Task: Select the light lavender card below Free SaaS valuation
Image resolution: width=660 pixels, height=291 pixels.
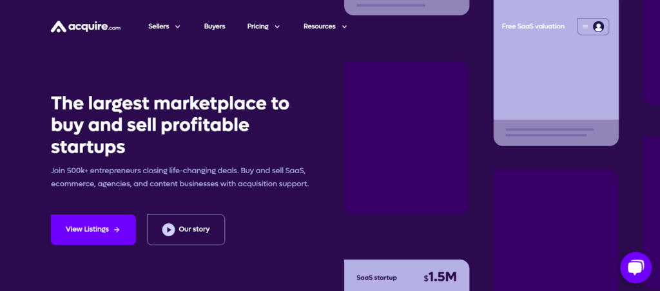Action: 556,84
